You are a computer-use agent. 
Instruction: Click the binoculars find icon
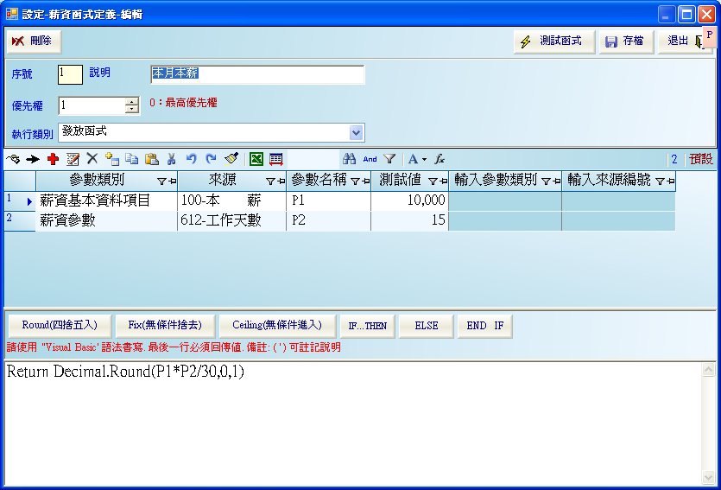pos(350,159)
